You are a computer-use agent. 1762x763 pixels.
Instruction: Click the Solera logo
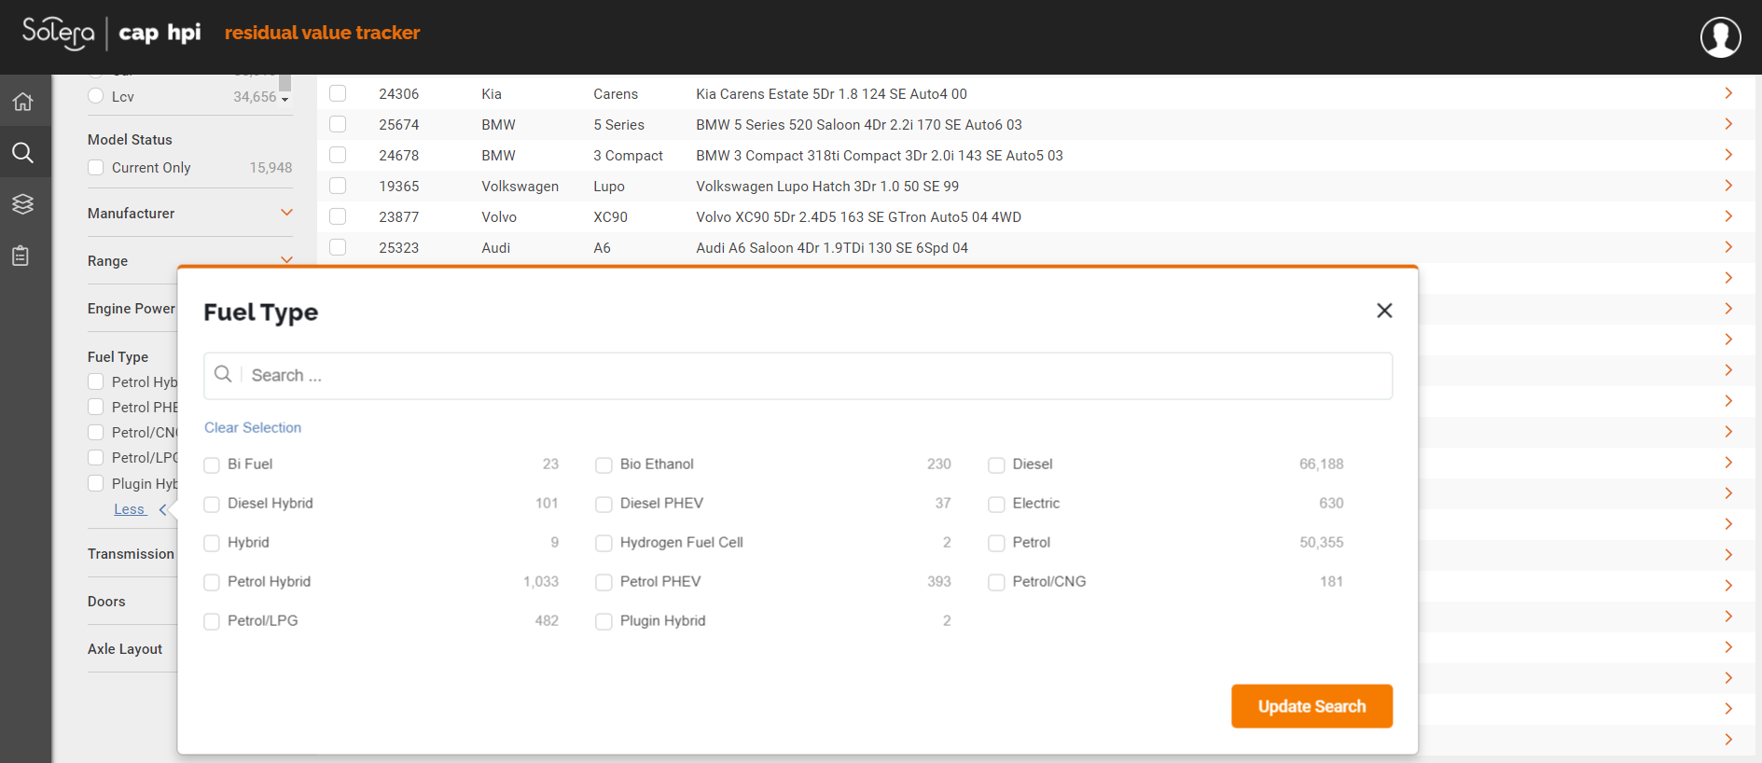coord(58,33)
